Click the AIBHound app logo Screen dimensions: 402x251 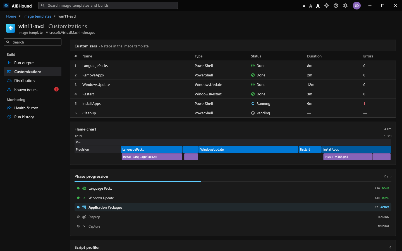(x=6, y=6)
